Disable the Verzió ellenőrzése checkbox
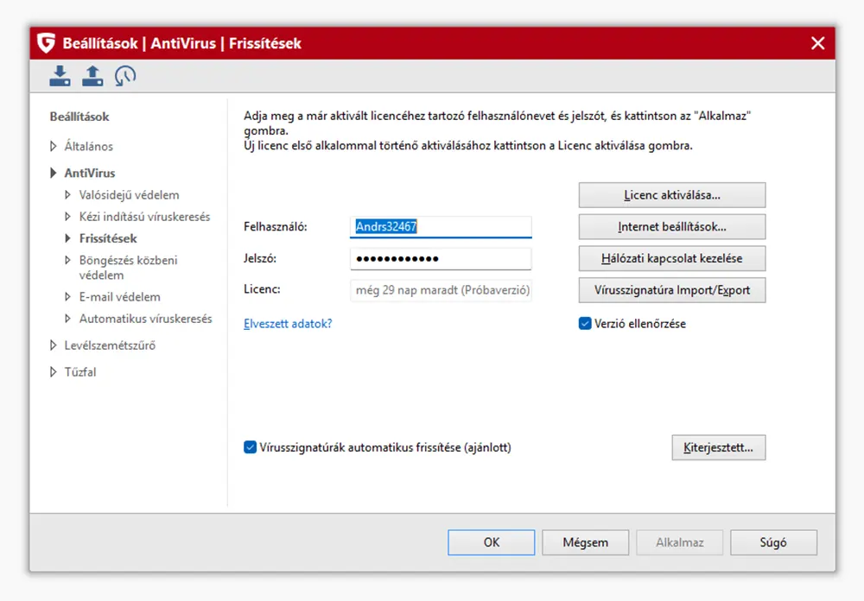The width and height of the screenshot is (864, 601). click(x=585, y=324)
